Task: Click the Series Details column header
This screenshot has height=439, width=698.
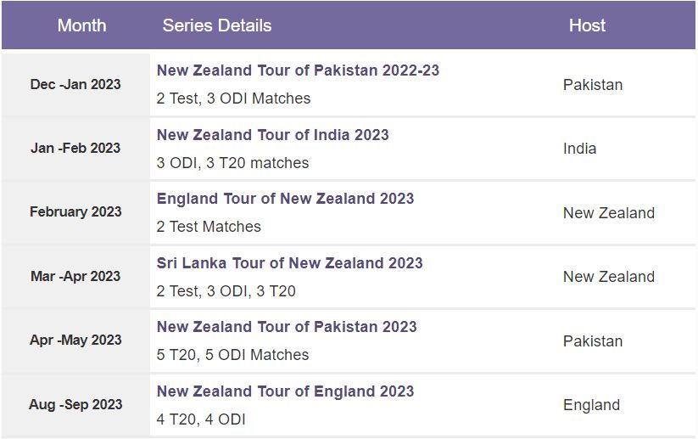Action: [x=217, y=25]
